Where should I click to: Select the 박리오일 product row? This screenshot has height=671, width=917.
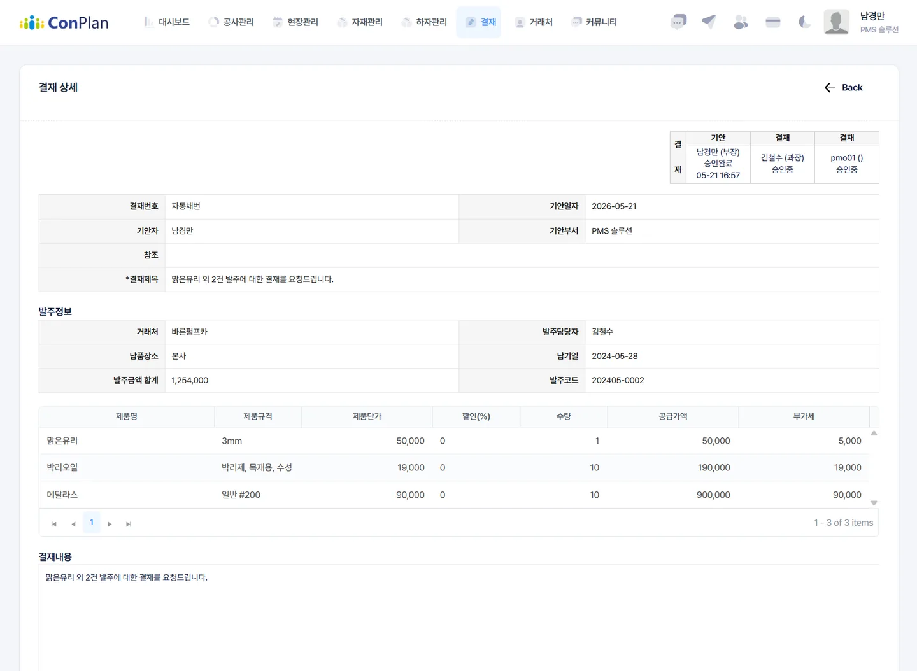454,467
